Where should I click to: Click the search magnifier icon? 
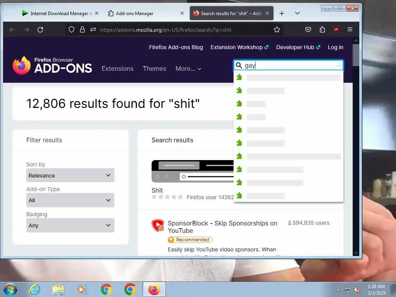[x=239, y=65]
